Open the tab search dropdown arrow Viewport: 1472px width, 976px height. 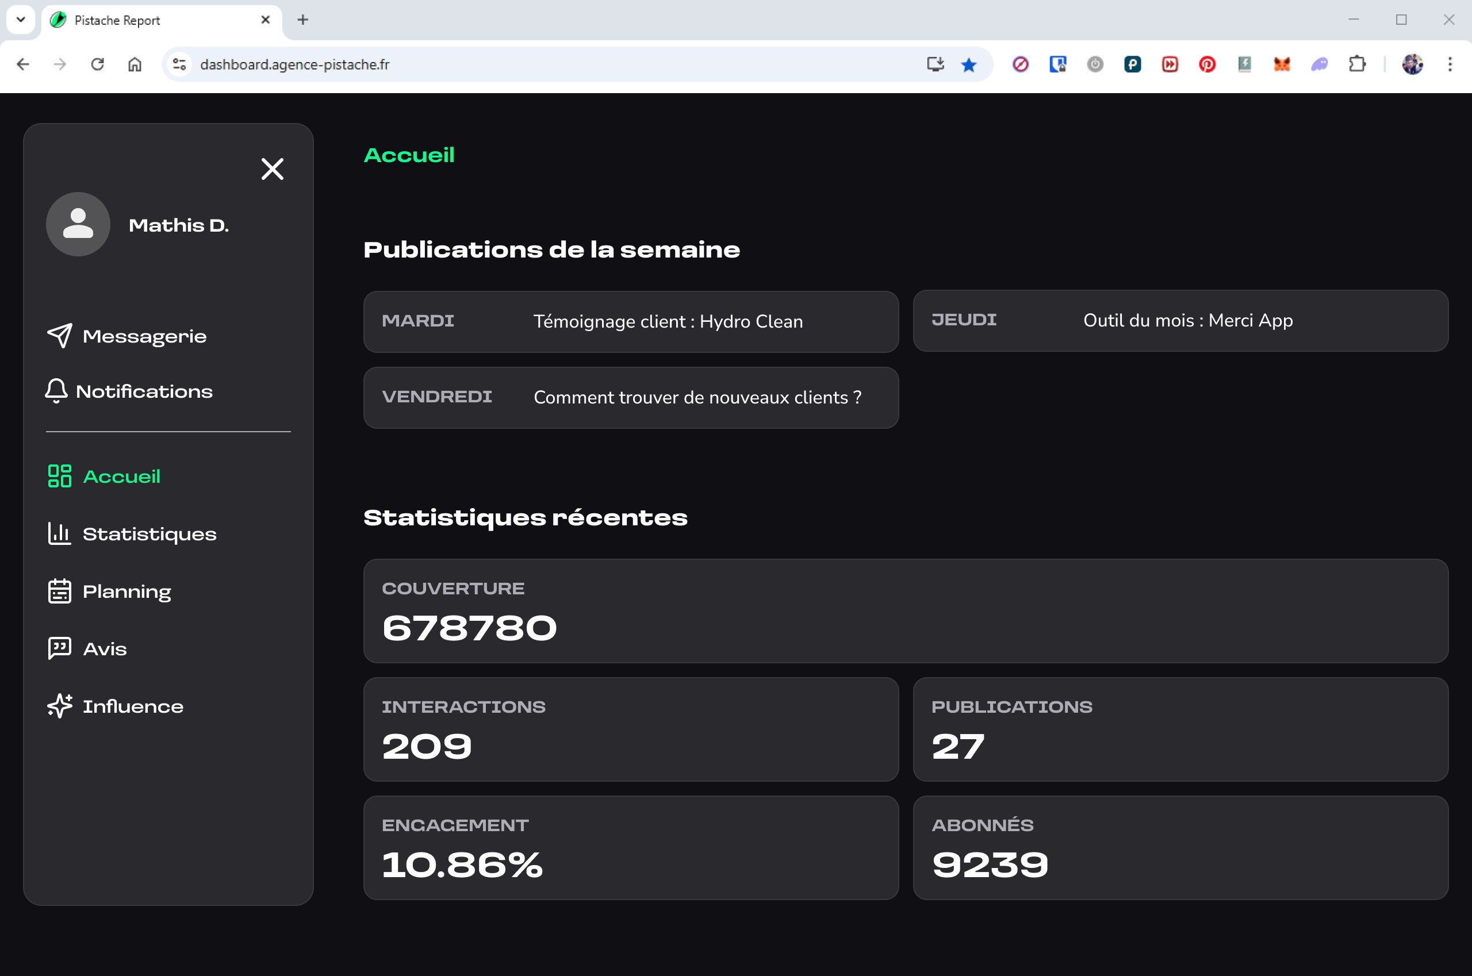[21, 20]
